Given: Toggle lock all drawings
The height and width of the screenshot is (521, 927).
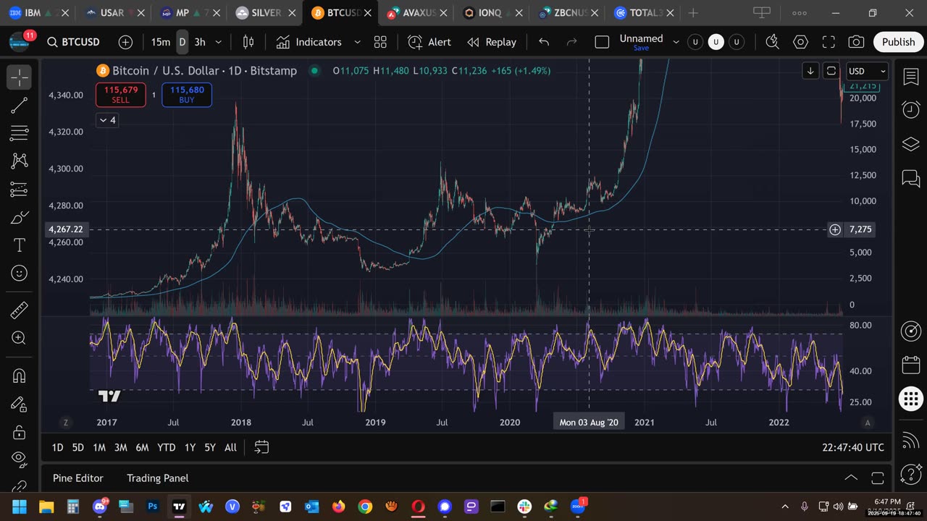Looking at the screenshot, I should coord(20,432).
